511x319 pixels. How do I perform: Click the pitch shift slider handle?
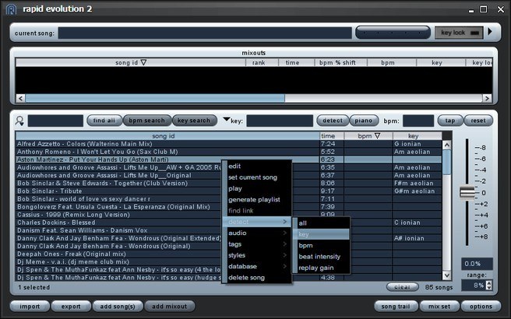467,192
